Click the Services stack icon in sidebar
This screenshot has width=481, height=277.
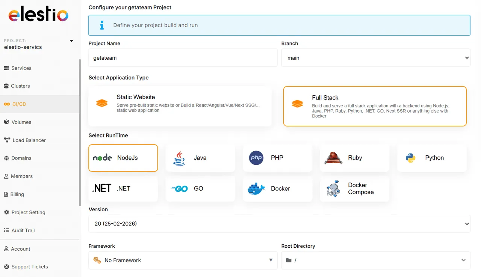point(6,68)
